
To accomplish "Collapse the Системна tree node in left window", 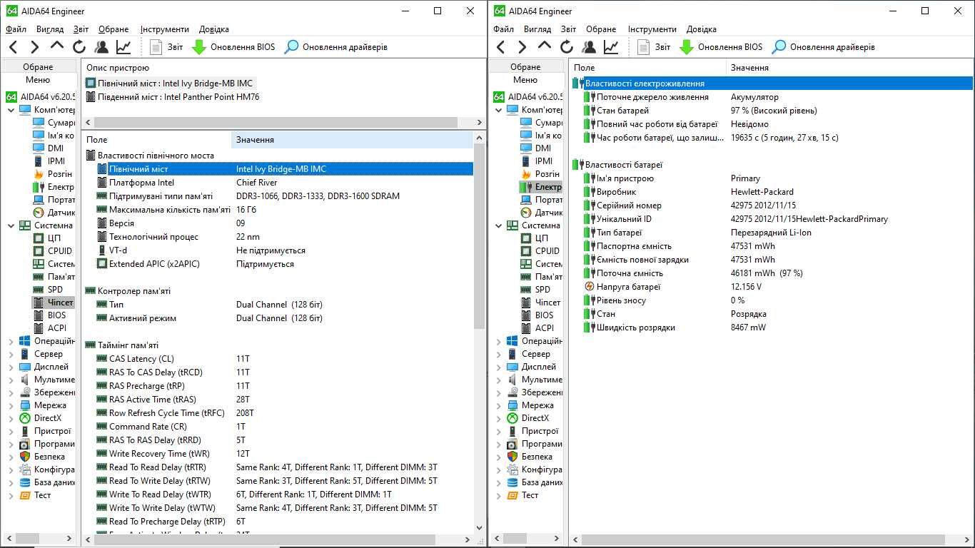I will [x=11, y=225].
